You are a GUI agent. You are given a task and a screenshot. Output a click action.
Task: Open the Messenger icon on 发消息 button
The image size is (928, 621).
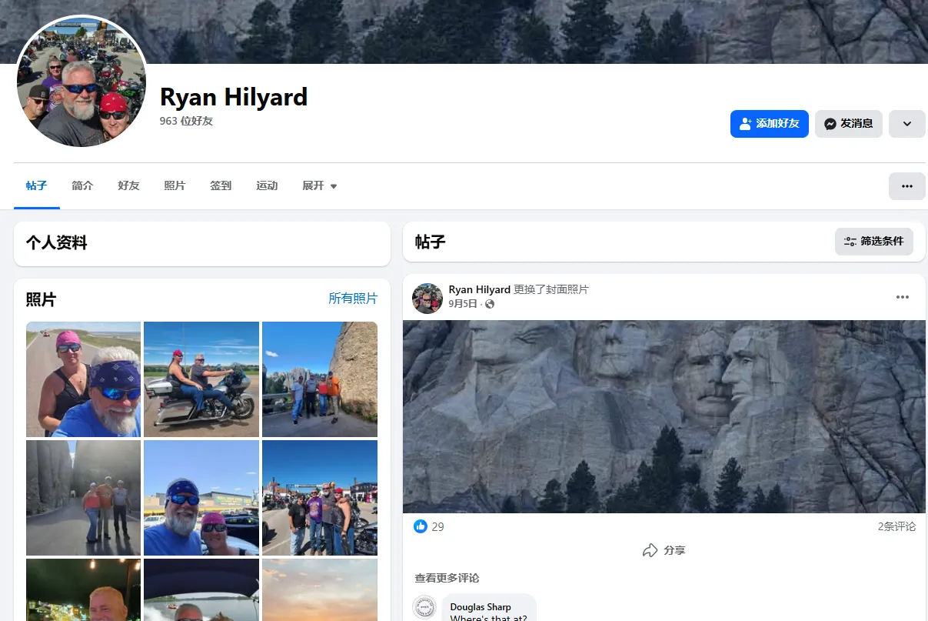click(x=830, y=124)
